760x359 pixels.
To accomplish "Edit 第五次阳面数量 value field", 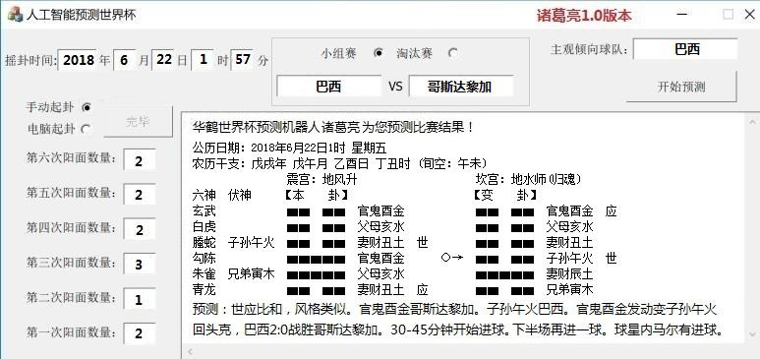I will tap(139, 195).
